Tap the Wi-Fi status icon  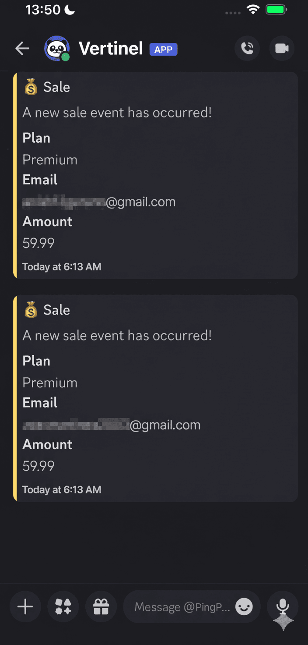click(x=253, y=9)
